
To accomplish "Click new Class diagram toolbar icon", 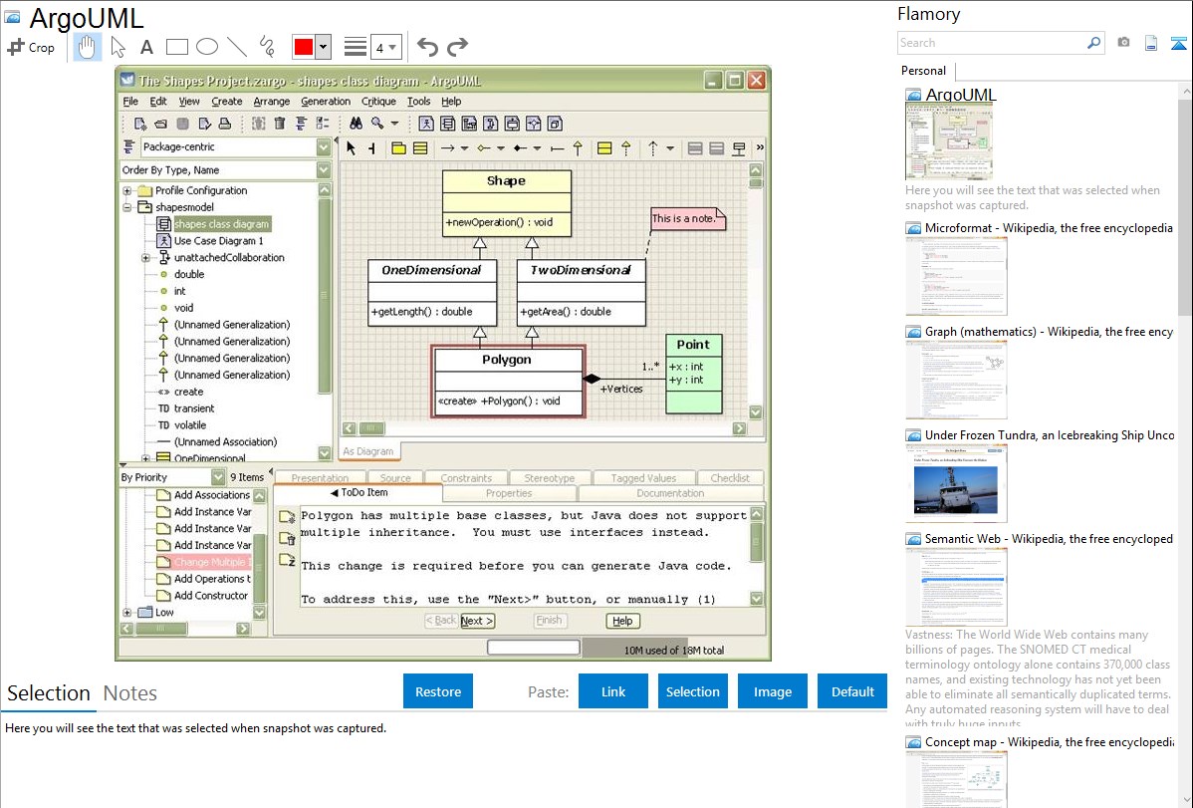I will (x=447, y=124).
